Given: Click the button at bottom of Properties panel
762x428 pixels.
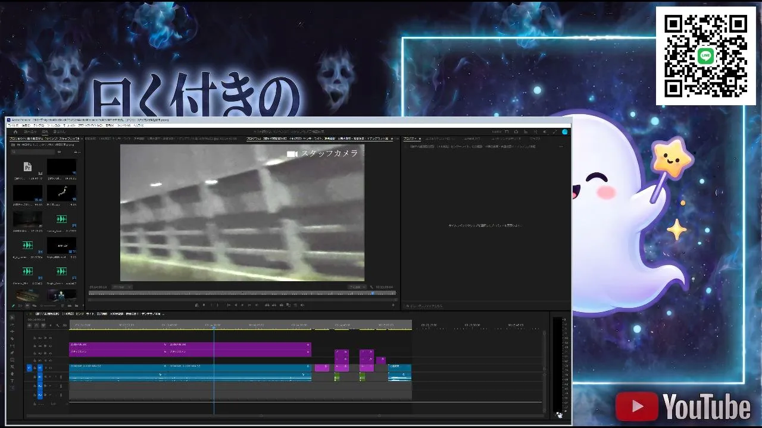Looking at the screenshot, I should (x=423, y=306).
